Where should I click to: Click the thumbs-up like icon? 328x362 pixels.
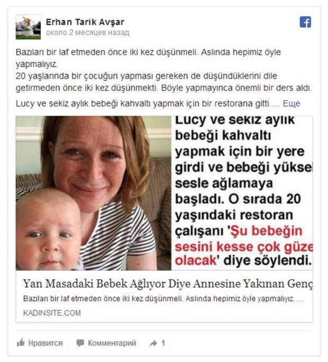tap(21, 342)
